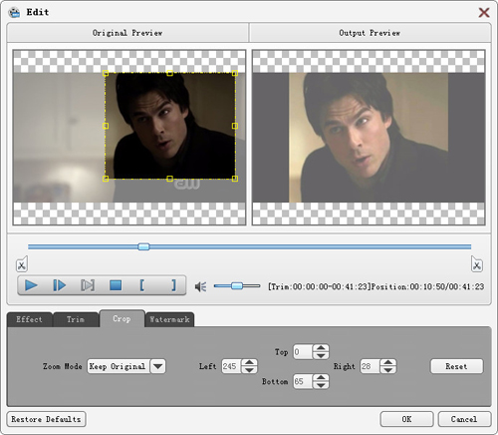Viewport: 498px width, 435px height.
Task: Click the Edit dialog app icon
Action: pyautogui.click(x=14, y=12)
